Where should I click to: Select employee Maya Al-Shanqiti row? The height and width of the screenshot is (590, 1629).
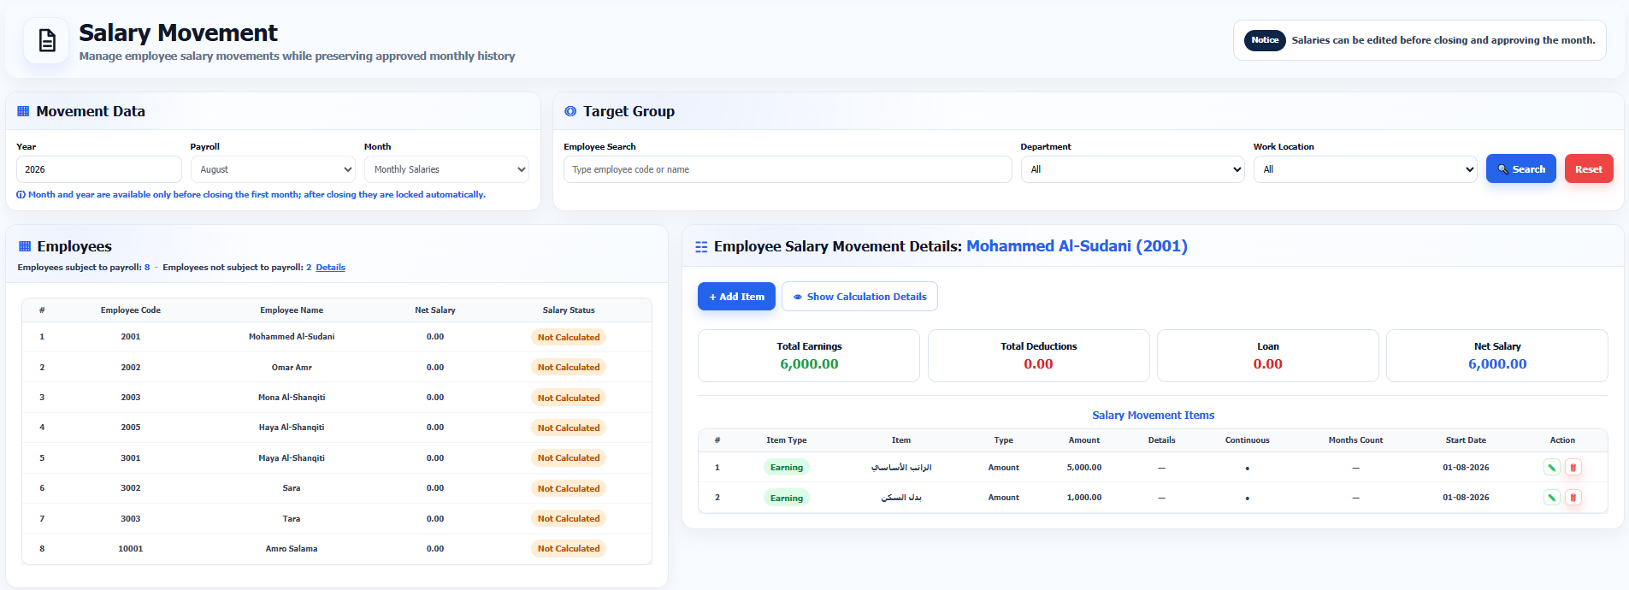click(x=337, y=458)
